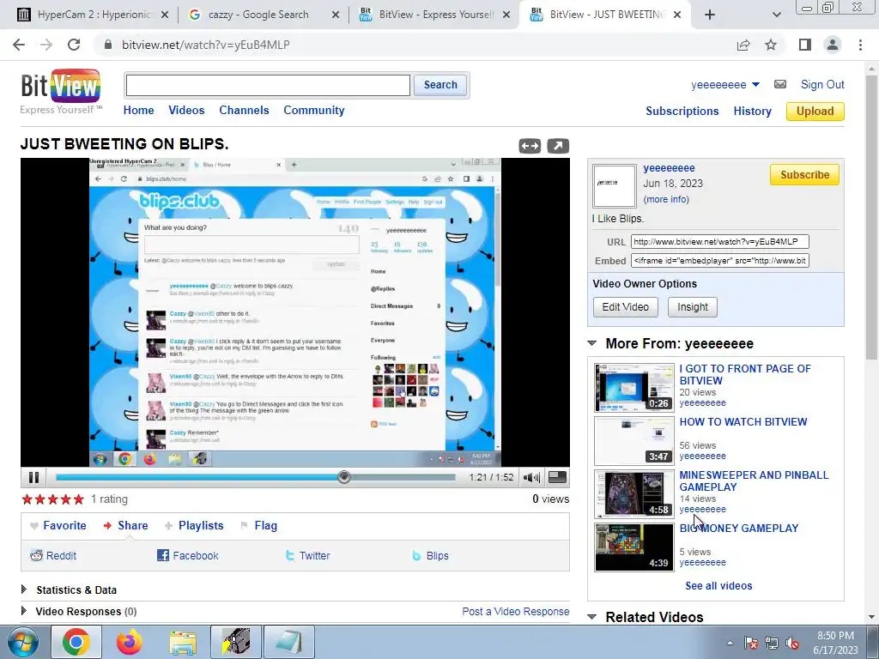Open a new browser tab
The height and width of the screenshot is (659, 879).
710,15
